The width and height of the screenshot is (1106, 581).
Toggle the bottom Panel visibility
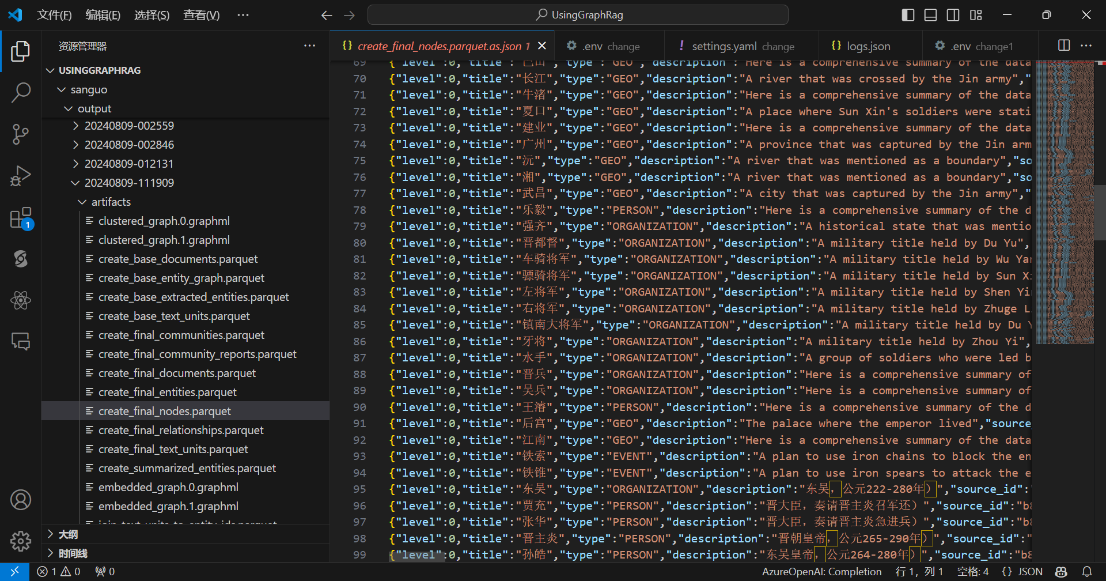tap(930, 15)
